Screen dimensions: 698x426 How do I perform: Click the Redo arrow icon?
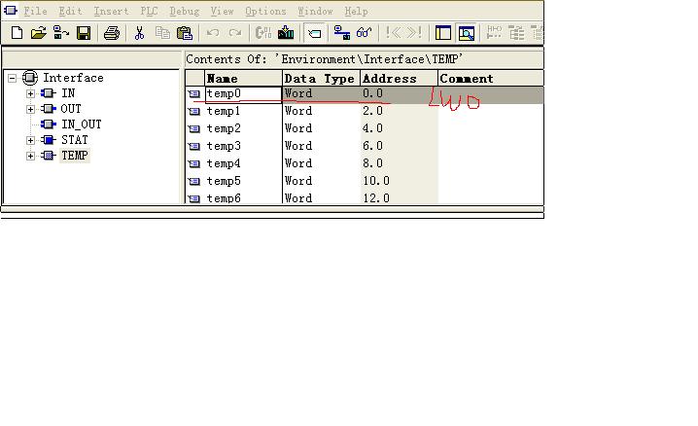235,32
